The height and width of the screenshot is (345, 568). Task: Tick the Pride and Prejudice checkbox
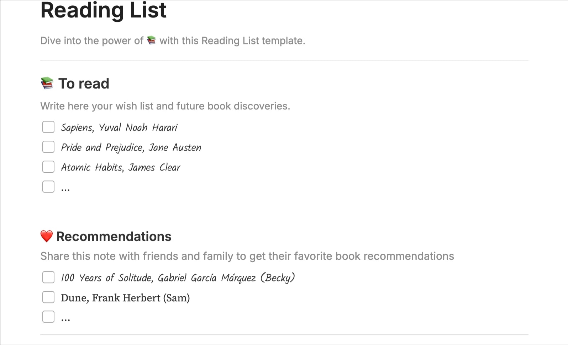coord(48,147)
